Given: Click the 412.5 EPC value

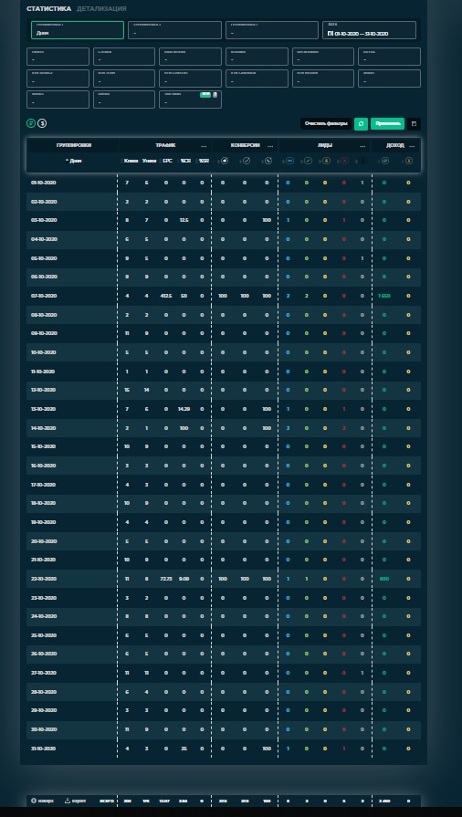Looking at the screenshot, I should pyautogui.click(x=166, y=296).
